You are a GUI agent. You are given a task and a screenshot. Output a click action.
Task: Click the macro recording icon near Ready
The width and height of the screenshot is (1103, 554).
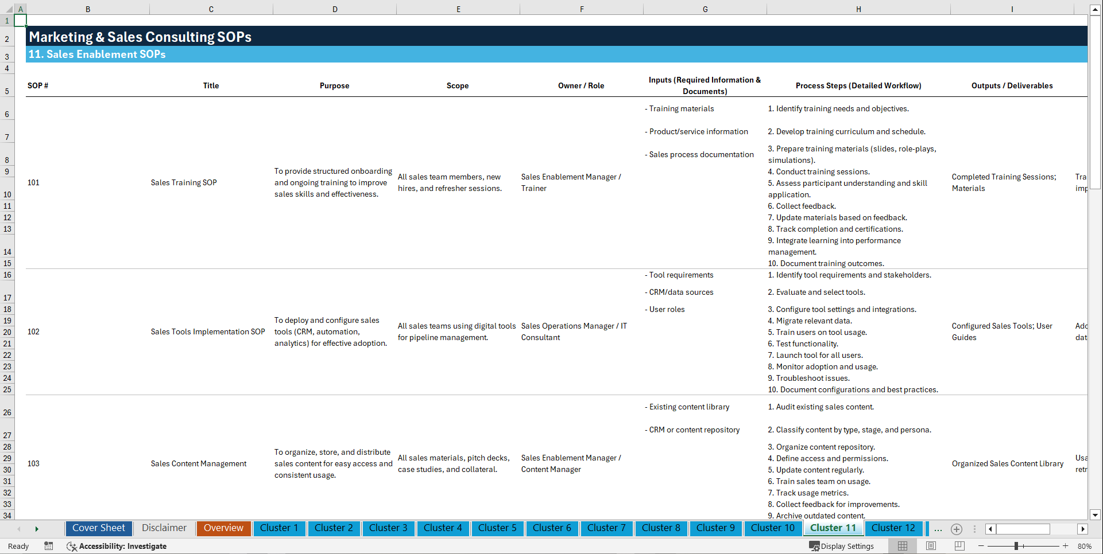tap(49, 546)
